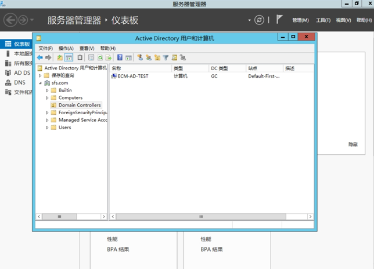Refresh the AD view toolbar icon
The width and height of the screenshot is (374, 269).
[x=100, y=57]
